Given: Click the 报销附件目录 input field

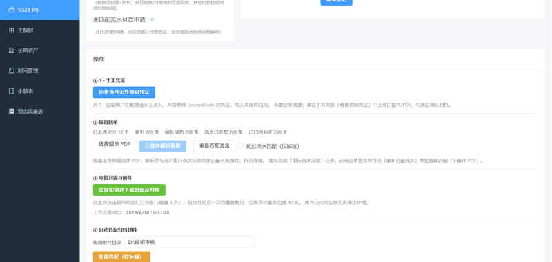Looking at the screenshot, I should (x=189, y=242).
